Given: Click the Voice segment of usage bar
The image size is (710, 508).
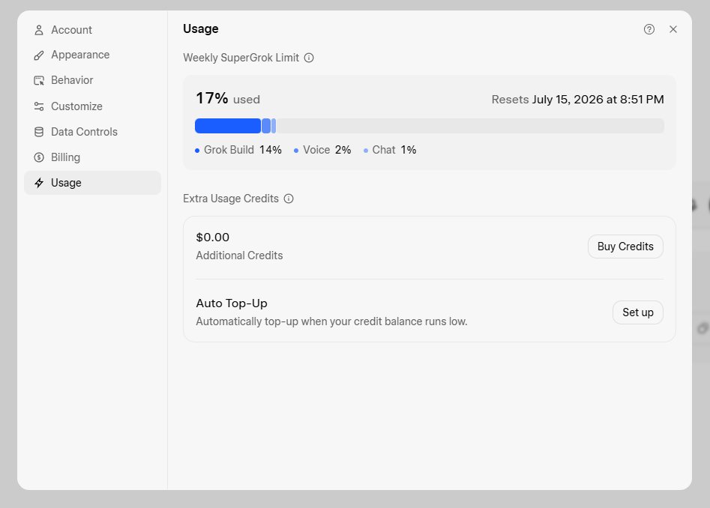Looking at the screenshot, I should tap(266, 126).
